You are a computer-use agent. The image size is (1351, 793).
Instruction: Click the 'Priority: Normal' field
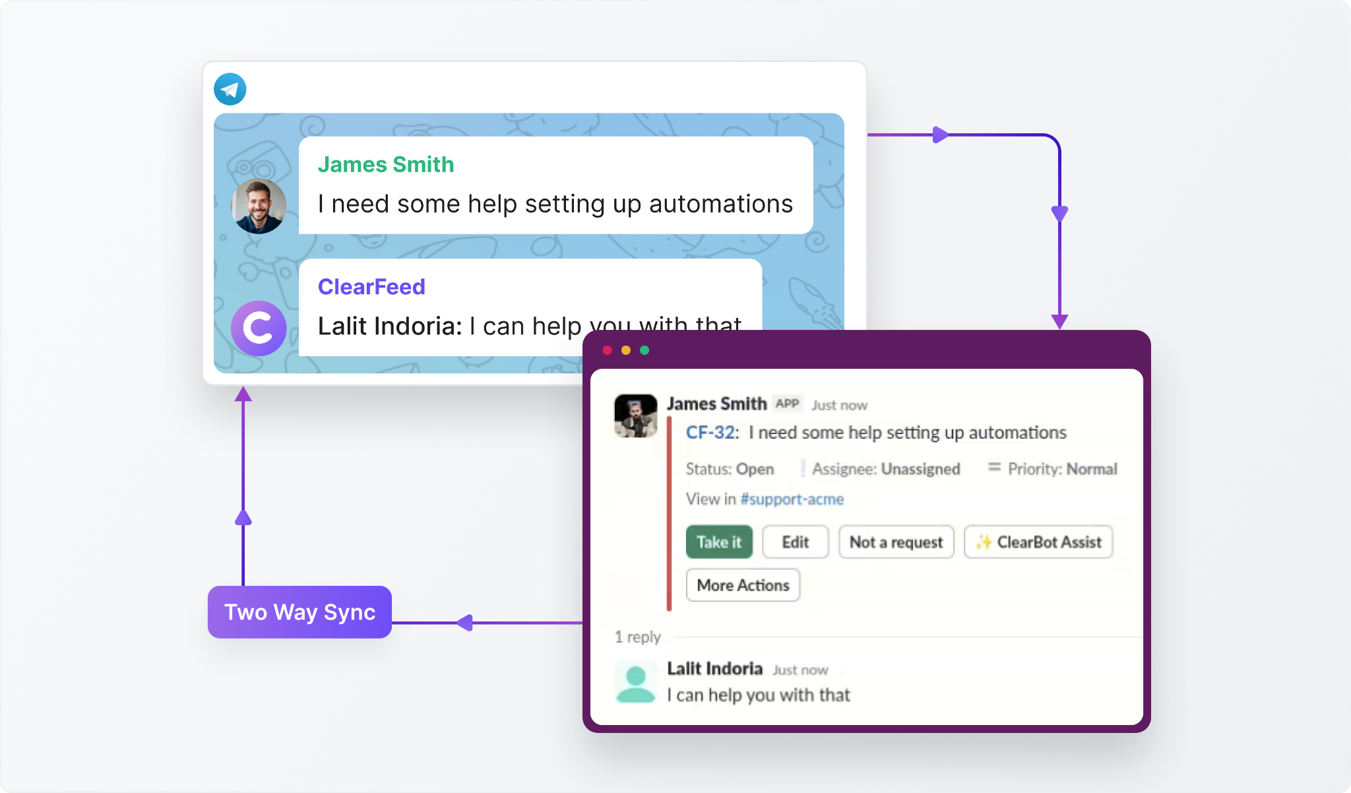pyautogui.click(x=1062, y=469)
